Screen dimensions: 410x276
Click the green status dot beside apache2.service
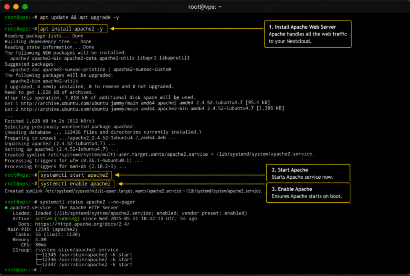(6, 208)
